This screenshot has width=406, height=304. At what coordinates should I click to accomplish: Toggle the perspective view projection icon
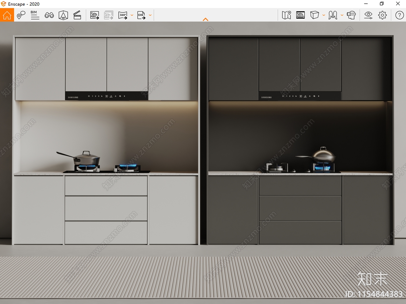[x=63, y=15]
